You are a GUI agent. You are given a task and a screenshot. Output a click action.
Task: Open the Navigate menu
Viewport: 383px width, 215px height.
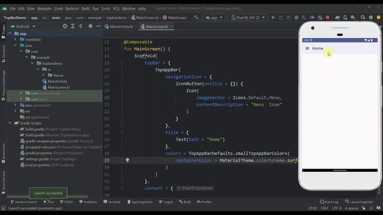(x=44, y=8)
